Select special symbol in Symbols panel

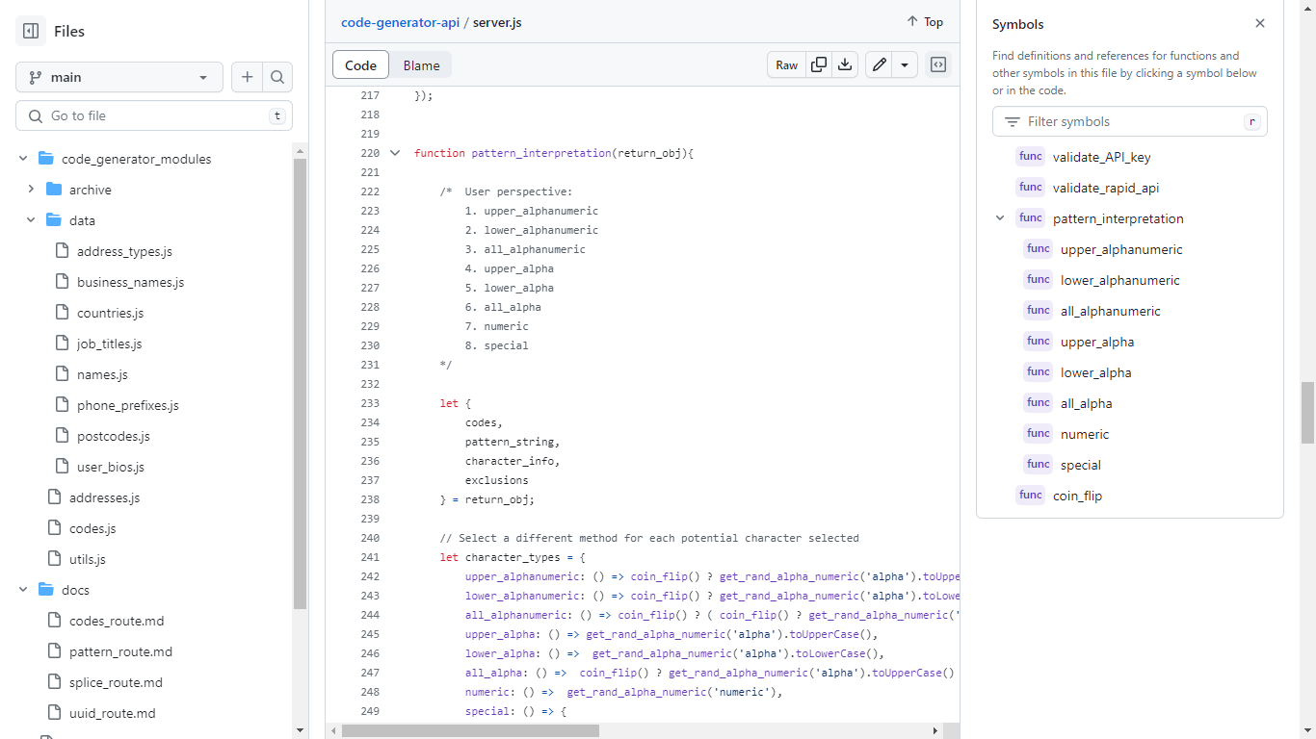[1081, 465]
